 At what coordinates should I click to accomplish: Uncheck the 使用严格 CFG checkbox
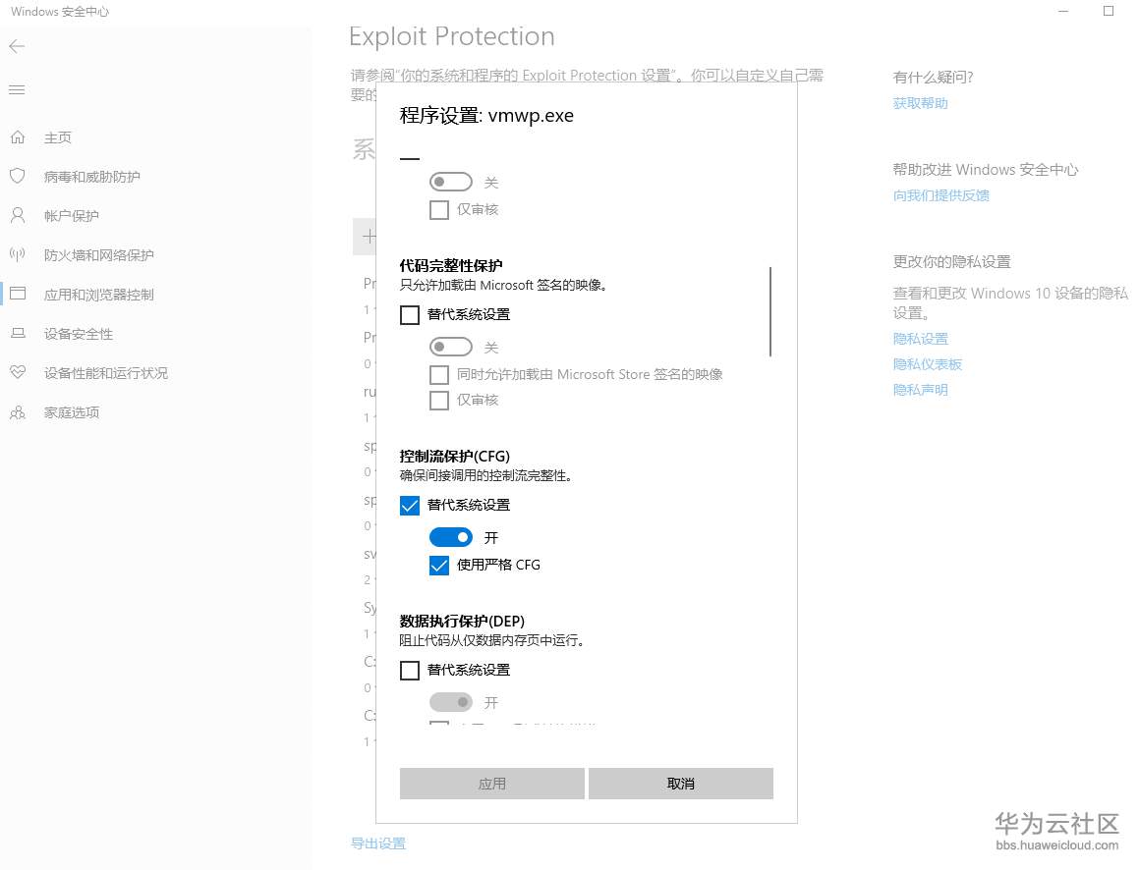pyautogui.click(x=439, y=566)
